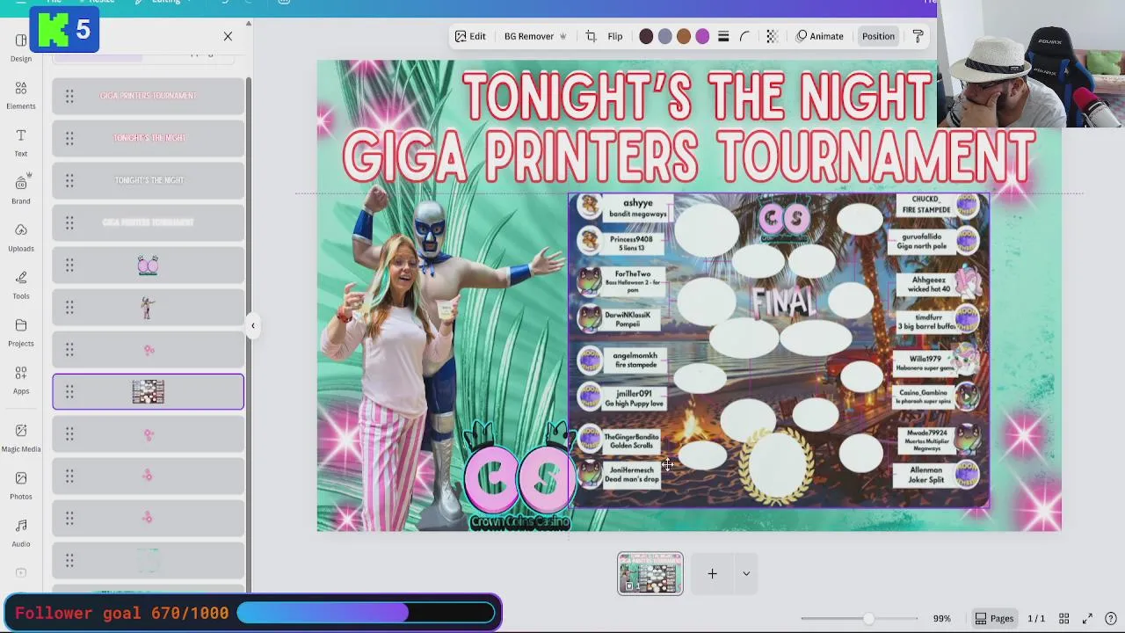1125x633 pixels.
Task: Select the TONIGHT'S THE NIGHT canvas title
Action: [696, 96]
